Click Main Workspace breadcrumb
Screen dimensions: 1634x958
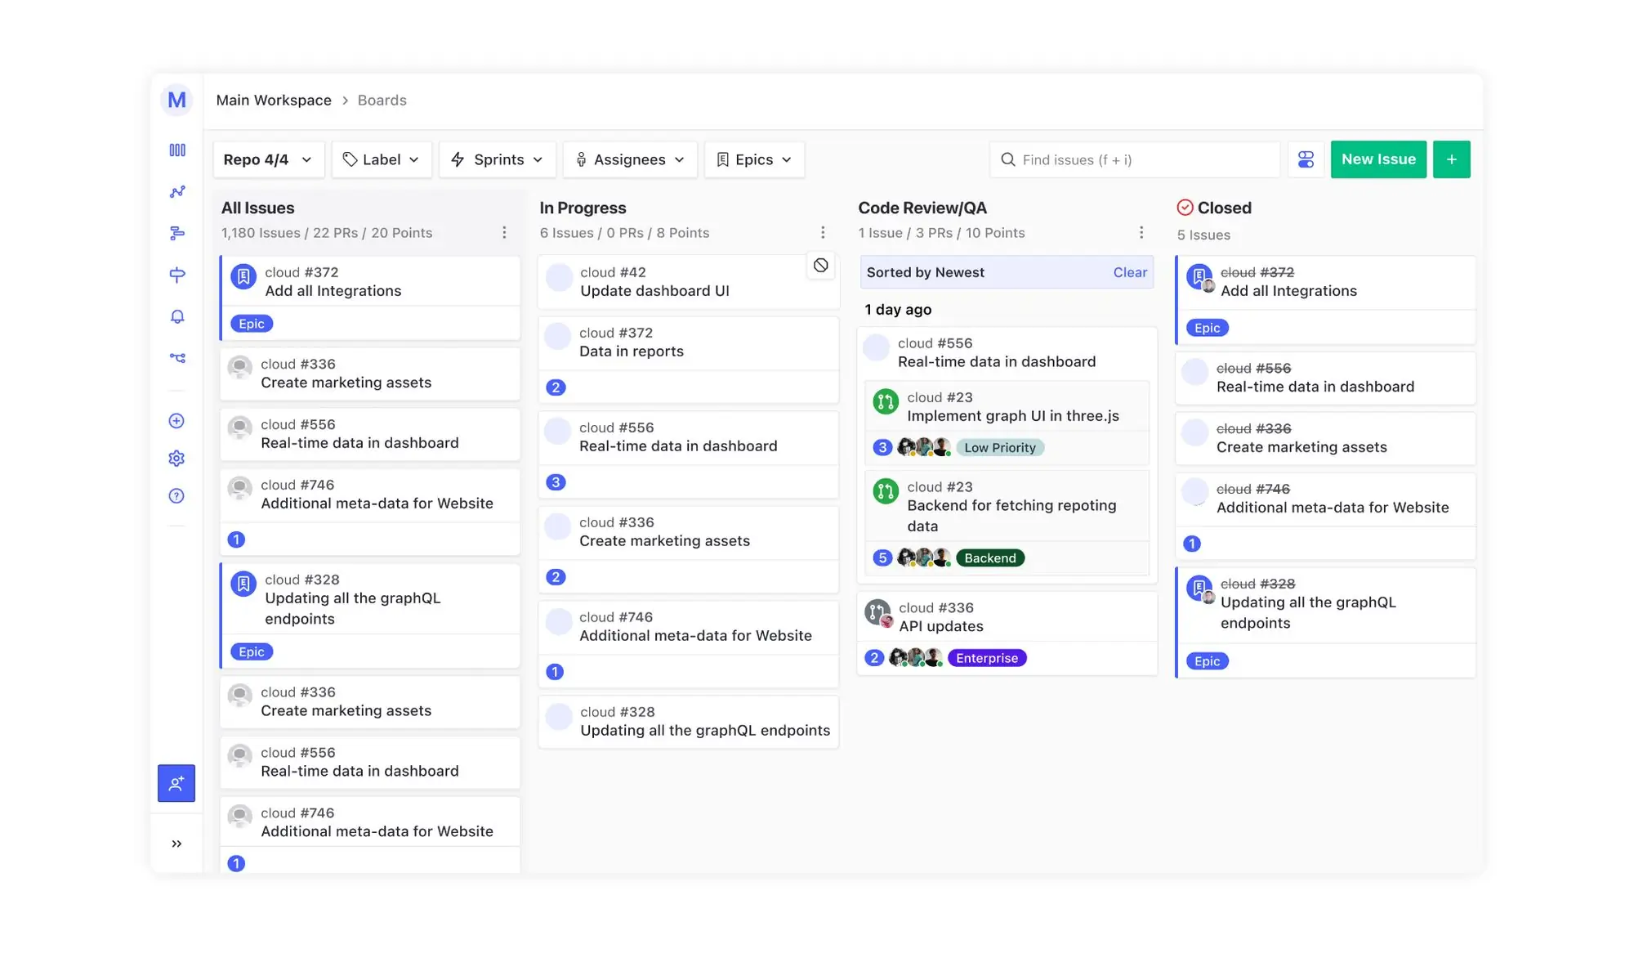click(274, 100)
